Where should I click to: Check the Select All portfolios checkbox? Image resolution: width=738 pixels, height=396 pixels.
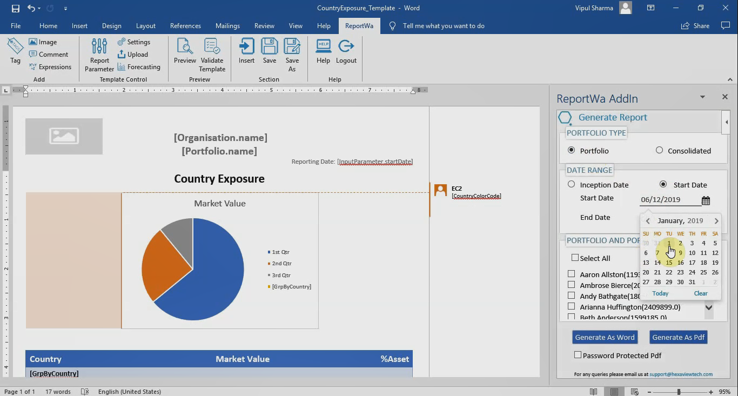tap(575, 258)
